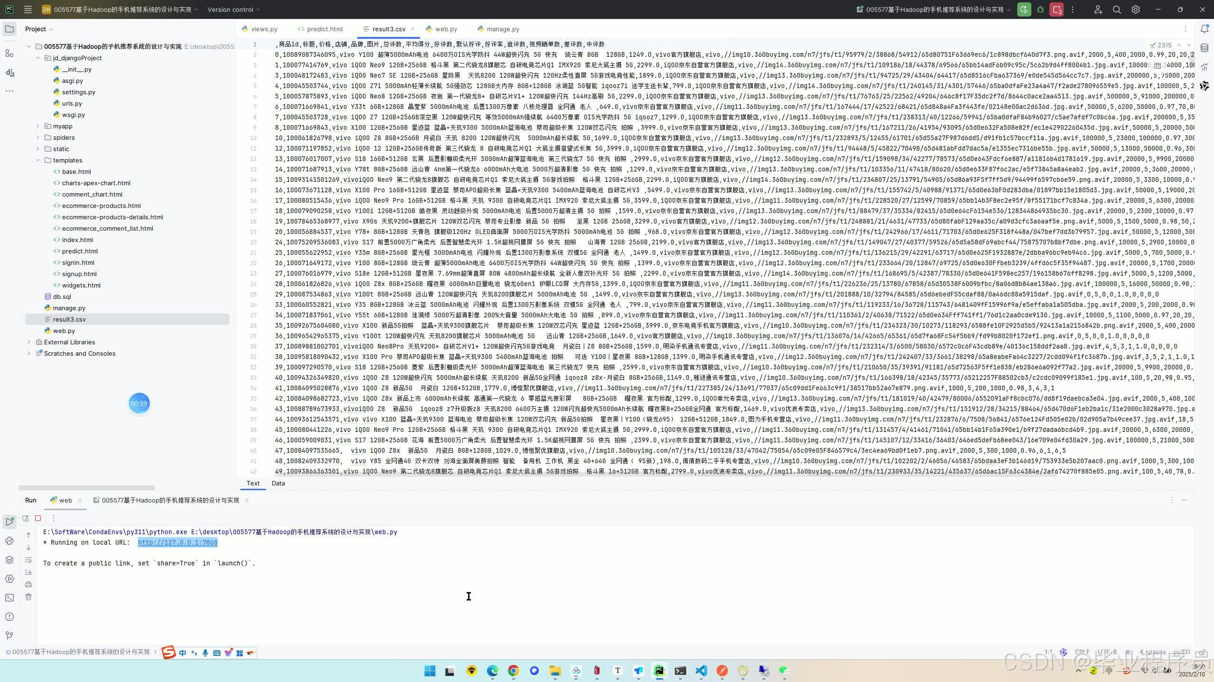Open IDE settings gear
This screenshot has width=1214, height=682.
[x=1136, y=9]
